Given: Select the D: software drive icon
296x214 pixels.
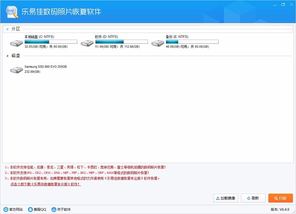Looking at the screenshot, I should click(87, 43).
